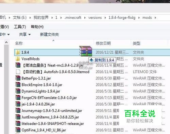Click the 1.9.4 folder name text
Viewport: 170px width, 134px height.
click(x=25, y=52)
